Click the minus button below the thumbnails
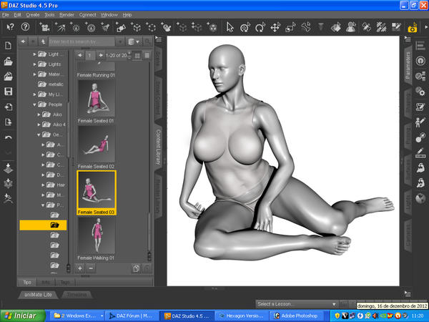429x322 pixels. pos(91,268)
